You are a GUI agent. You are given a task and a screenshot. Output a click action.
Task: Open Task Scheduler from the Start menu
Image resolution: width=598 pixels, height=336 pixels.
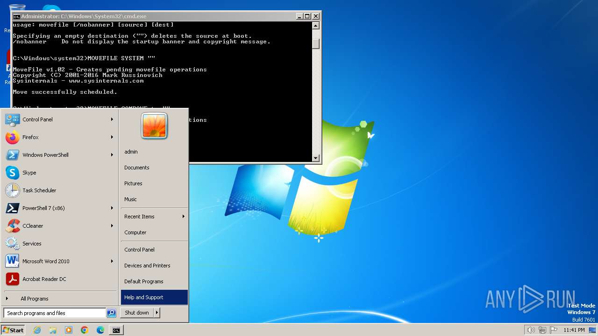click(59, 190)
